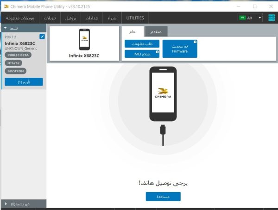Click the Chimera logo in title bar
The height and width of the screenshot is (210, 278).
coord(6,6)
